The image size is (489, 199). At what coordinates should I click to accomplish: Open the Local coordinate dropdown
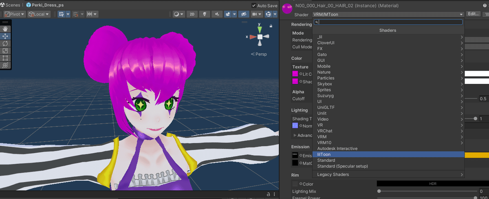pyautogui.click(x=39, y=14)
